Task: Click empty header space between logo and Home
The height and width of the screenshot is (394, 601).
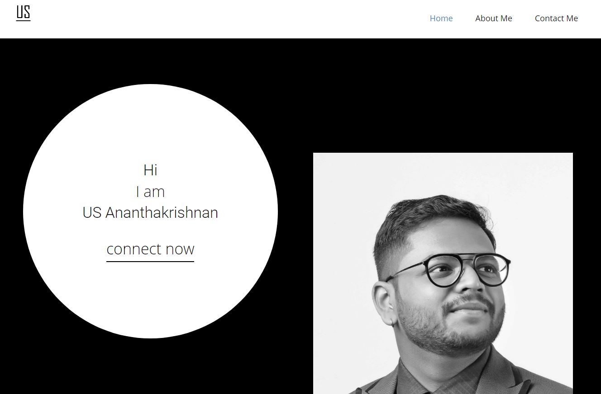Action: click(226, 19)
